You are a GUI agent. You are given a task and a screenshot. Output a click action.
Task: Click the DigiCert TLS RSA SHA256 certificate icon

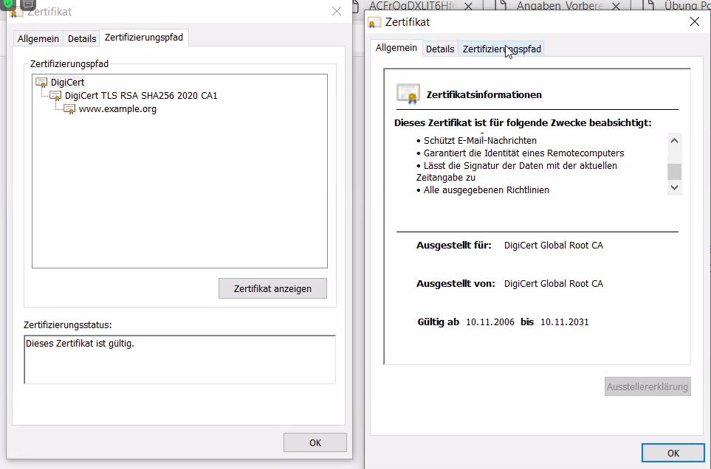coord(55,96)
